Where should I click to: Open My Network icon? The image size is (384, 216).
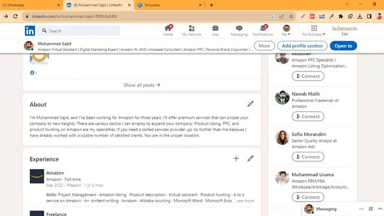pos(191,31)
